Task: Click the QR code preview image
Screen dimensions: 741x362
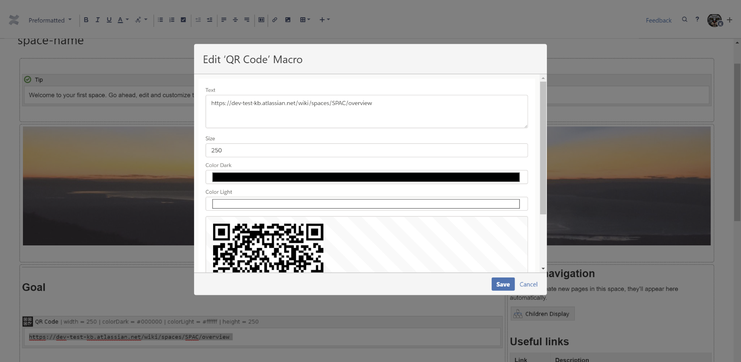Action: (268, 248)
